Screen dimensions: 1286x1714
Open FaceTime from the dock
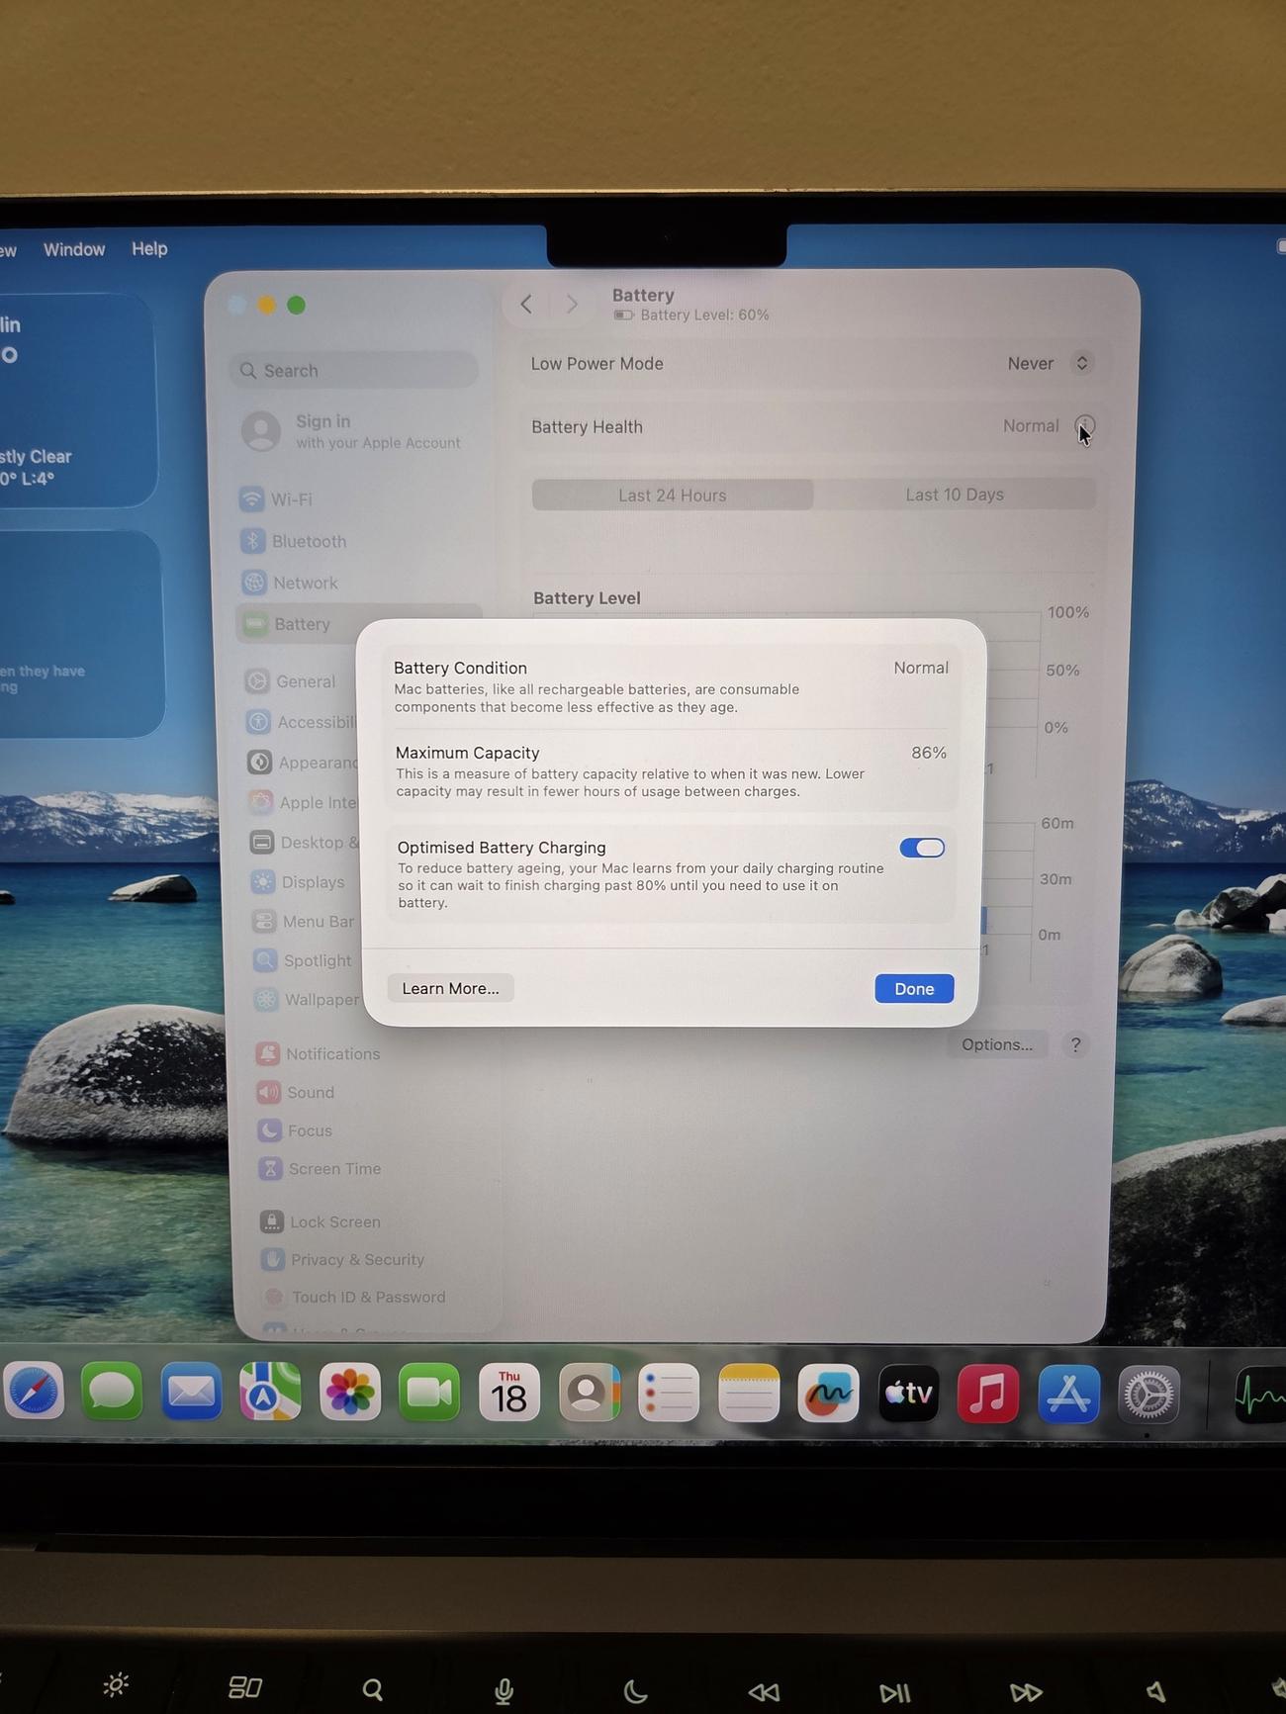(429, 1393)
